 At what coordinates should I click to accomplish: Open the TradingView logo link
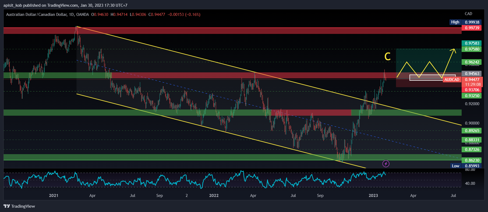tap(19, 206)
